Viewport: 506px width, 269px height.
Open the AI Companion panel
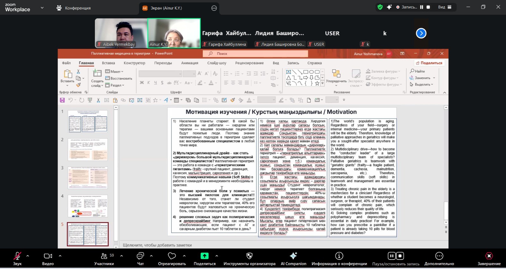tap(293, 256)
